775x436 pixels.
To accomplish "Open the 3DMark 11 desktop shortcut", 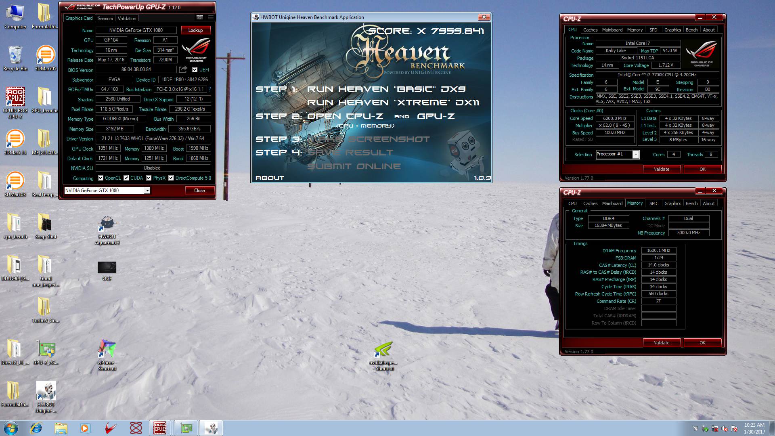I will [x=15, y=142].
